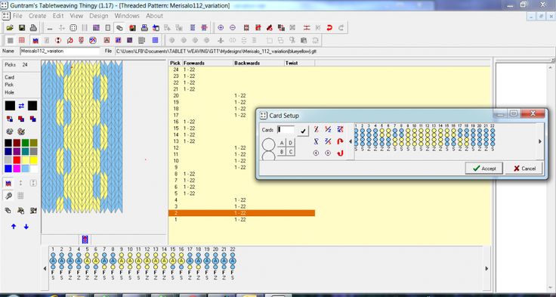Open a pattern file via folder icon

tap(10, 28)
